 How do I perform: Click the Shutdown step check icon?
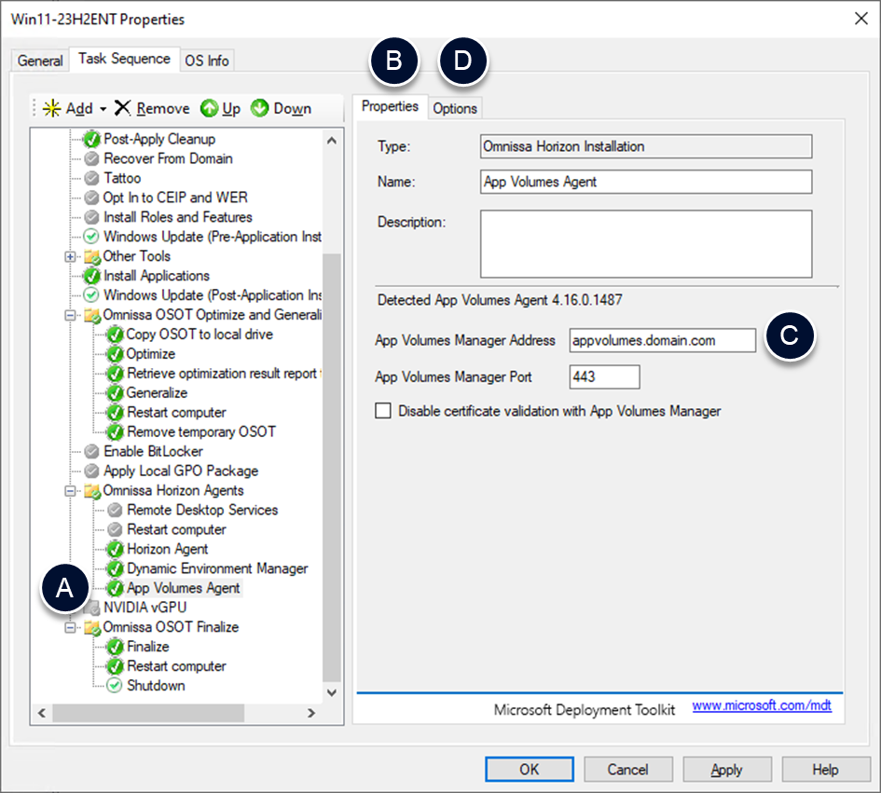pyautogui.click(x=115, y=686)
